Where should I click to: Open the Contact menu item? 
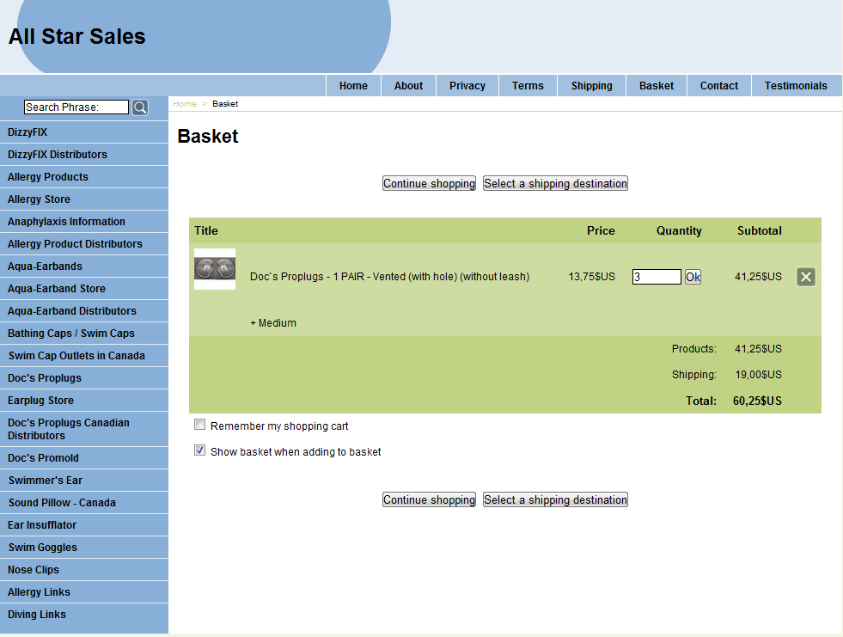click(718, 86)
